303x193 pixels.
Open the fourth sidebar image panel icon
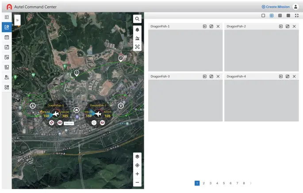(7, 47)
